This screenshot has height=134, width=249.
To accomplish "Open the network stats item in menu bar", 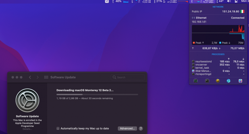I will coord(203,2).
